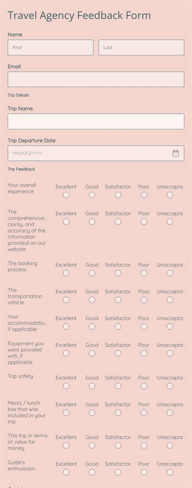Image resolution: width=192 pixels, height=488 pixels.
Task: Mark Trip safety as Unacceptable
Action: 170,386
